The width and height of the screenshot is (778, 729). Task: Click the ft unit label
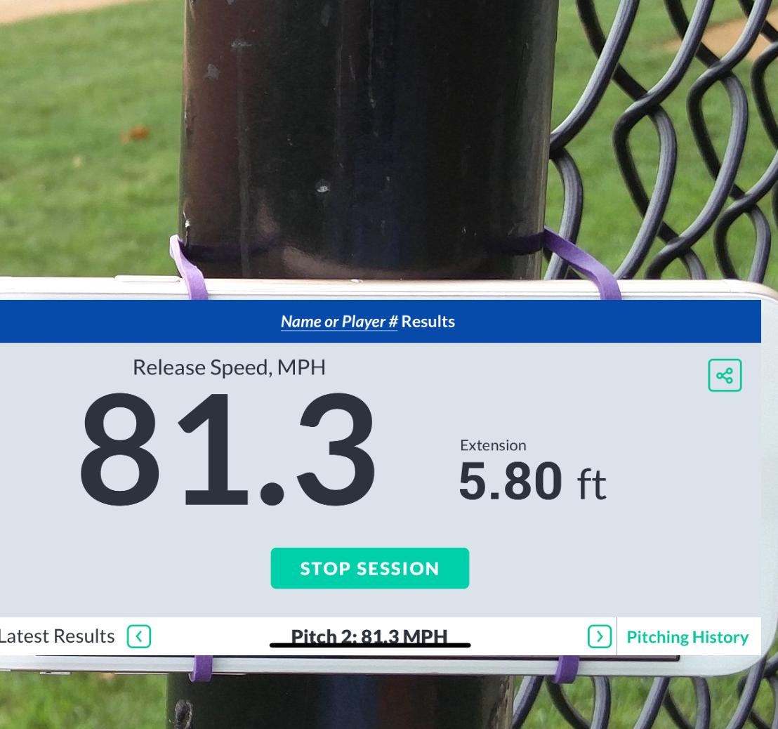pyautogui.click(x=591, y=483)
